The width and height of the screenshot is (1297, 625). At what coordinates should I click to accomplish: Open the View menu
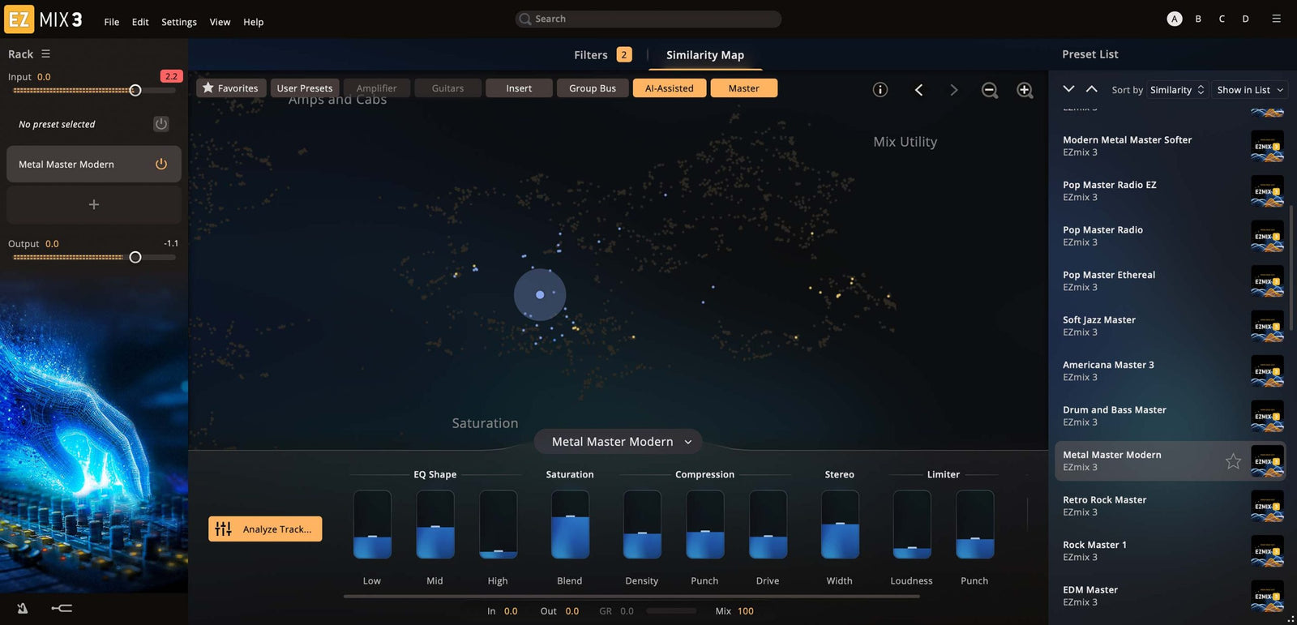point(220,22)
